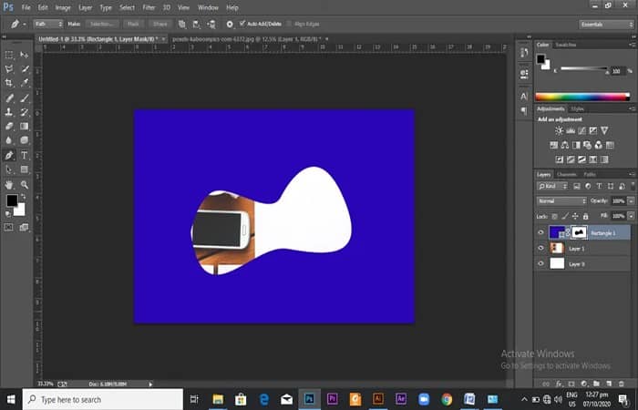The width and height of the screenshot is (638, 410).
Task: Select the Gradient tool
Action: pos(25,126)
